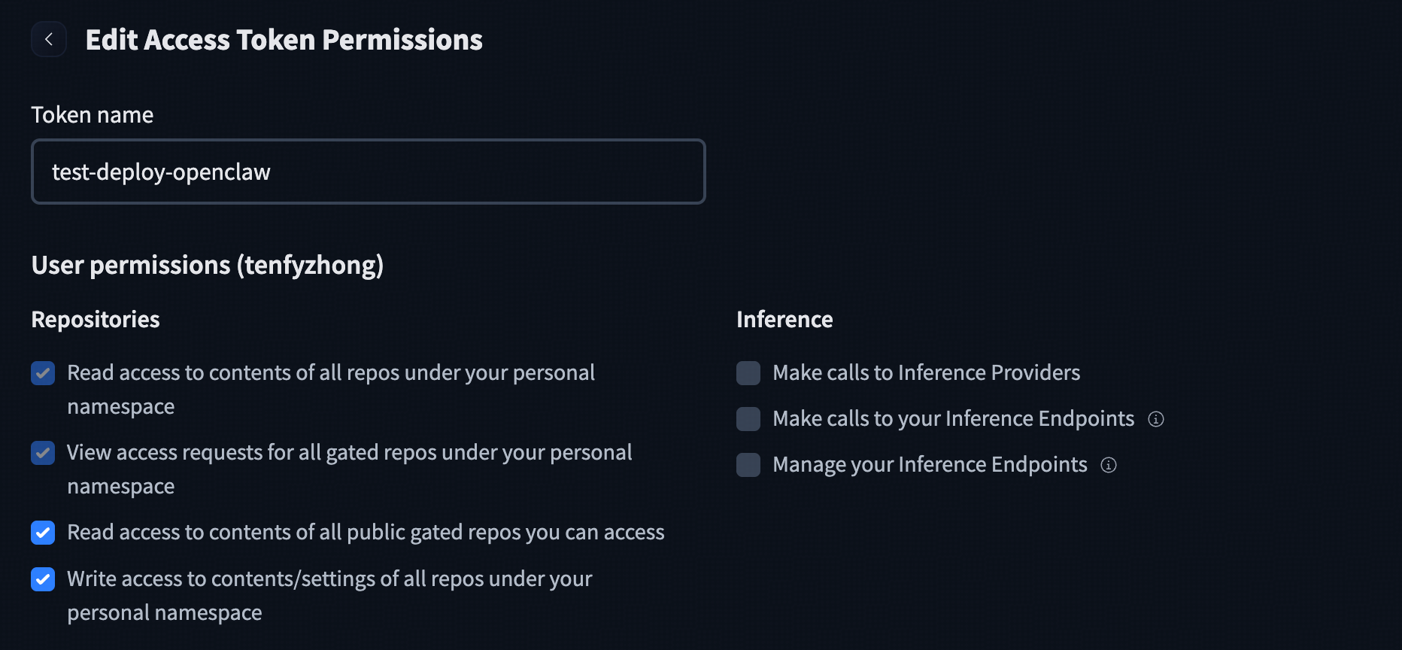Click the "User permissions (tenfyzhong)" heading
Image resolution: width=1402 pixels, height=650 pixels.
coord(208,266)
